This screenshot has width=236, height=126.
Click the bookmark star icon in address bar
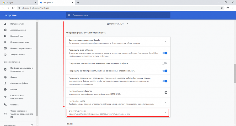[x=222, y=8]
